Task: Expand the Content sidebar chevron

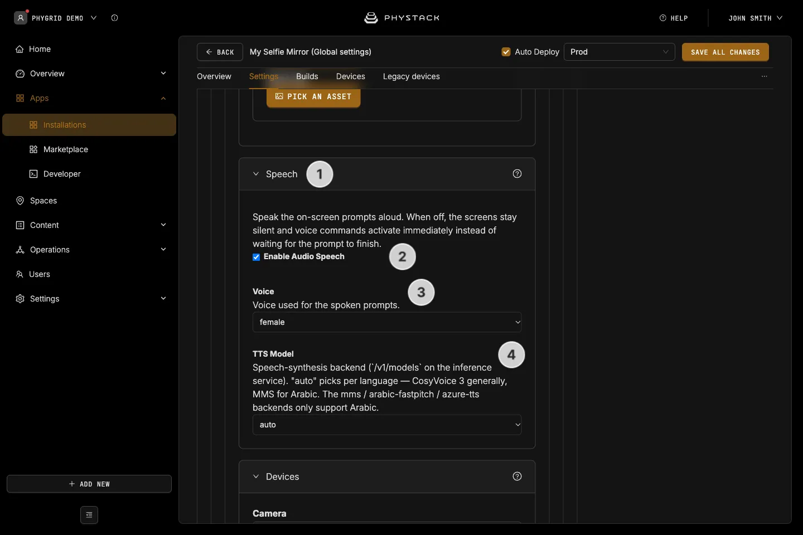Action: click(163, 225)
